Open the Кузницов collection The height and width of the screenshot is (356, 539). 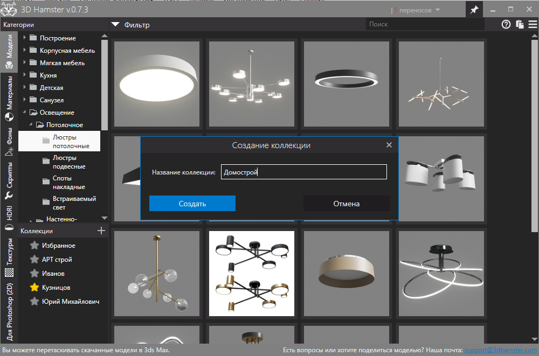pos(56,288)
